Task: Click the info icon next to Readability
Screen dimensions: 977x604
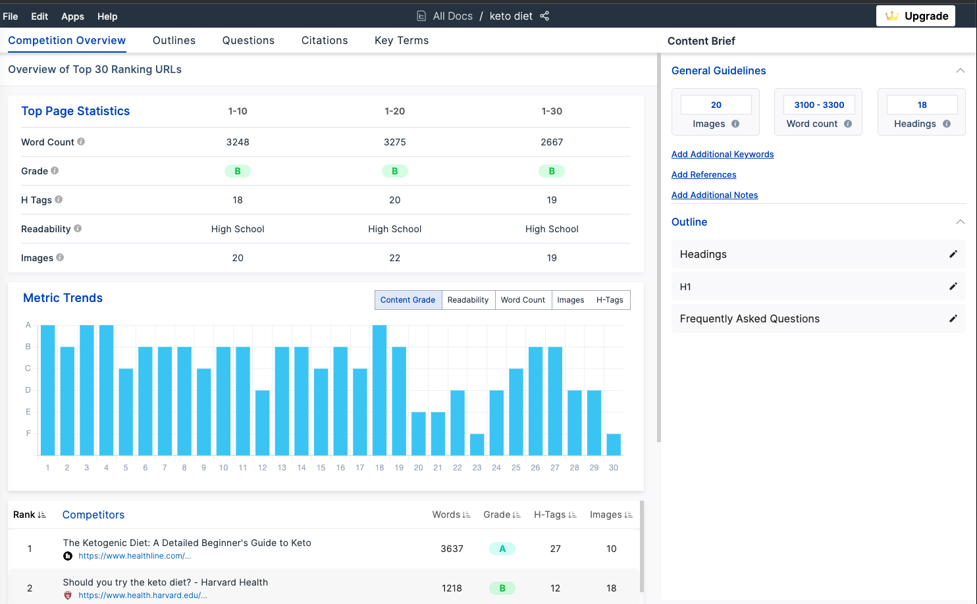Action: [x=78, y=228]
